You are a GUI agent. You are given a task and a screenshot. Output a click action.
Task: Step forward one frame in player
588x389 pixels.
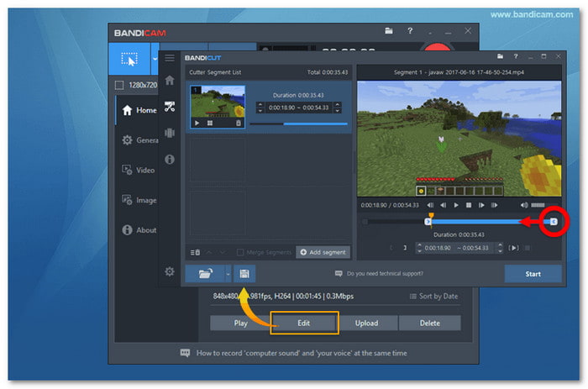point(481,205)
